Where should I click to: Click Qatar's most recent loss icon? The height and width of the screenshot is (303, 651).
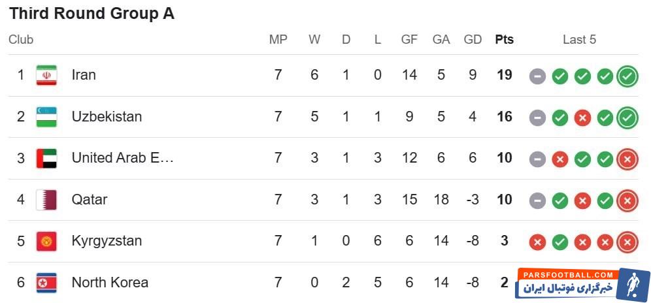point(627,200)
